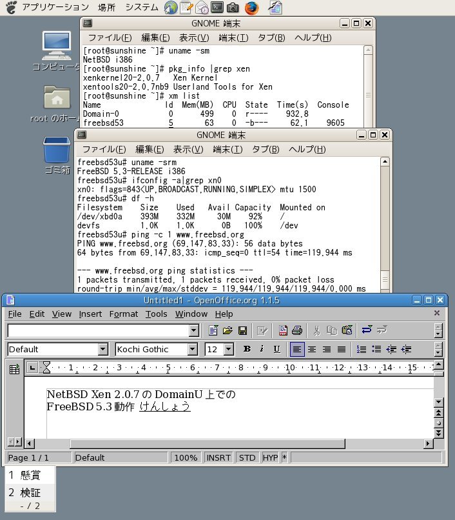
Task: Export directly as PDF icon
Action: pos(283,330)
